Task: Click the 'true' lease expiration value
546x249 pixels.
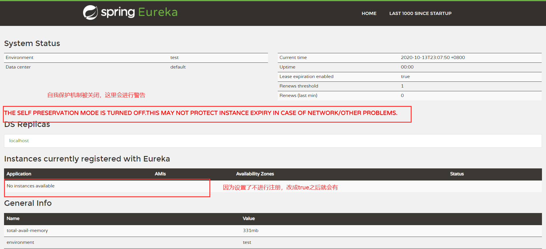Action: coord(405,77)
